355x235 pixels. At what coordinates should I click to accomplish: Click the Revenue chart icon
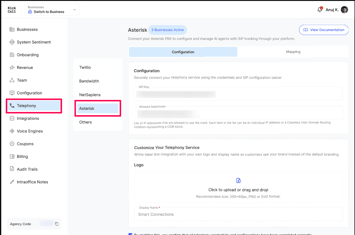point(12,67)
